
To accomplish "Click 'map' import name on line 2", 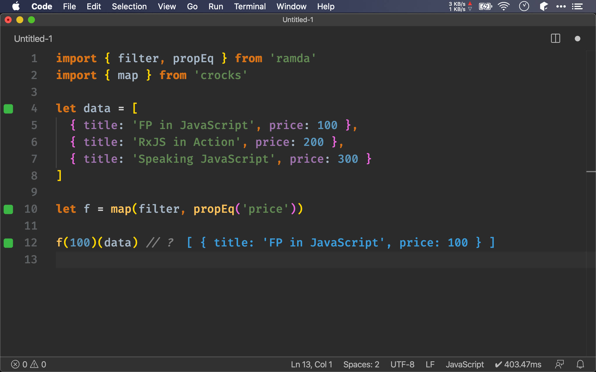I will [x=128, y=76].
